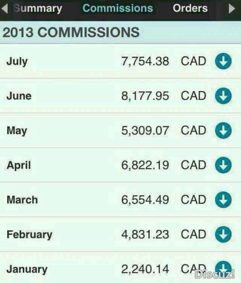The width and height of the screenshot is (241, 283).
Task: Open the March commission row
Action: [120, 200]
